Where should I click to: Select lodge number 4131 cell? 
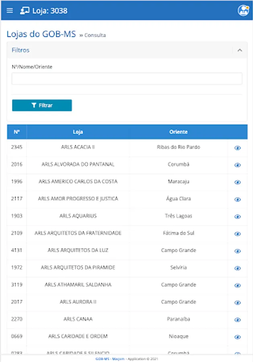17,250
